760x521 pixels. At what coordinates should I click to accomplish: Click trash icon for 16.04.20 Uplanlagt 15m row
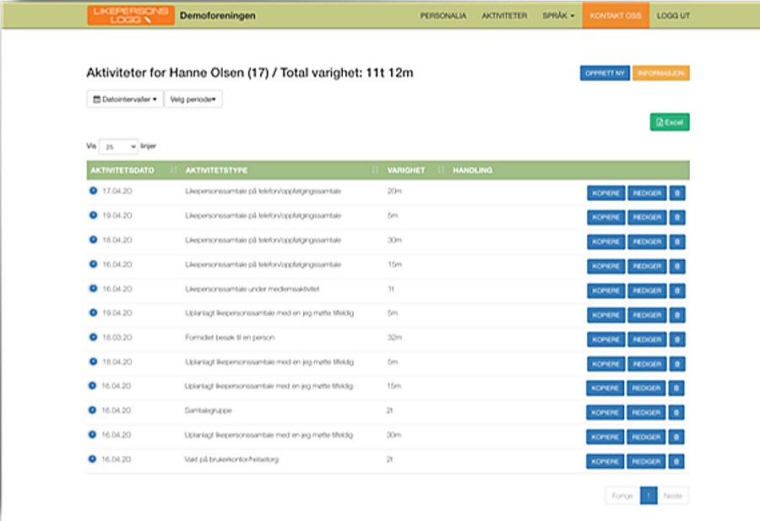click(676, 388)
